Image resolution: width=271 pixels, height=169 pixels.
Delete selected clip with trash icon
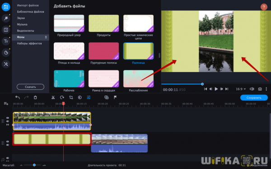[35, 97]
